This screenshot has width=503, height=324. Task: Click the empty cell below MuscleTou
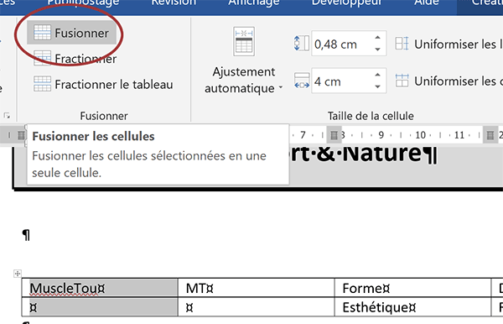click(x=100, y=307)
